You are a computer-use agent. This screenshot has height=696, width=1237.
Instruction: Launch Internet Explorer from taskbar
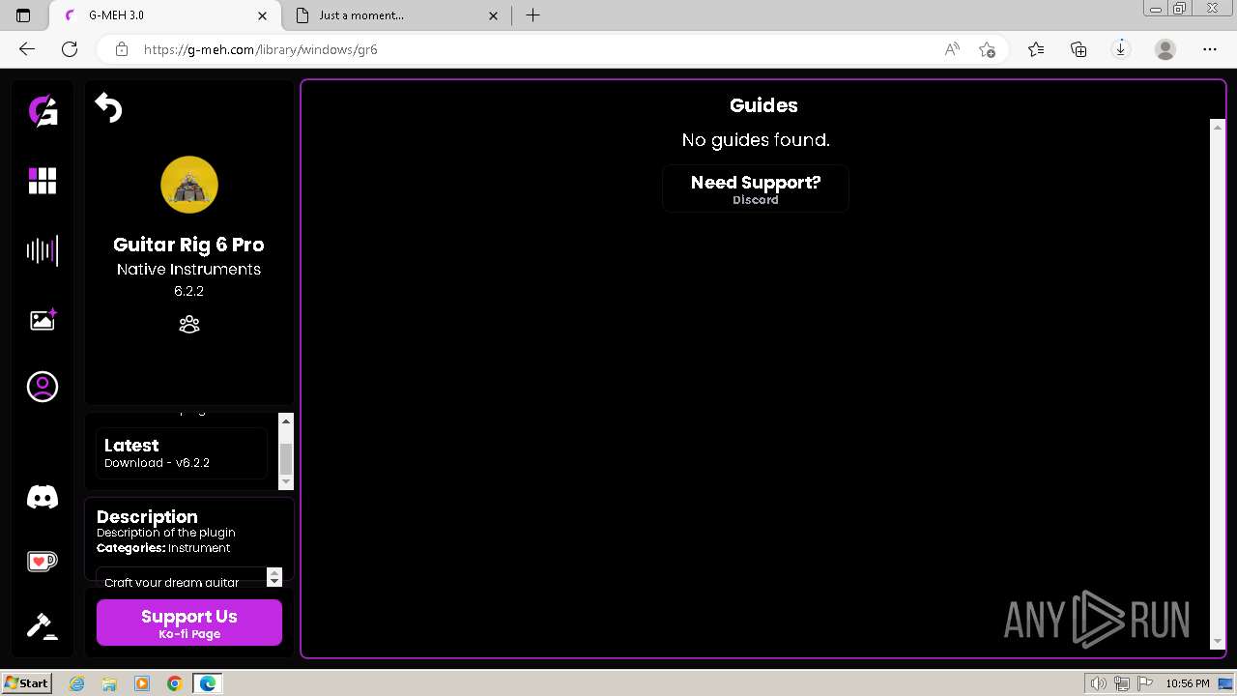(77, 683)
